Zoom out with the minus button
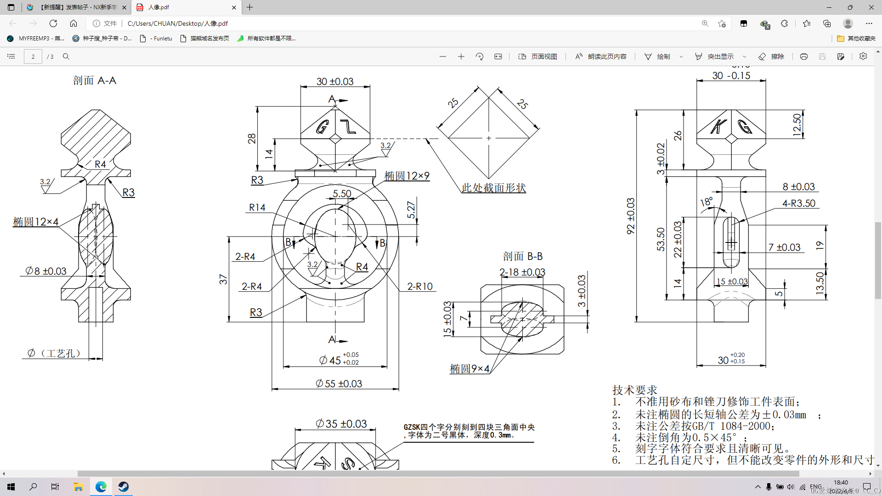This screenshot has width=882, height=496. [443, 56]
